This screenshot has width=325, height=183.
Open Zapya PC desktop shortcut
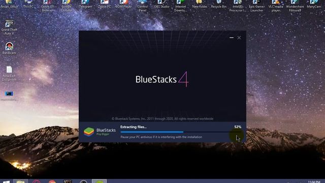[x=105, y=4]
